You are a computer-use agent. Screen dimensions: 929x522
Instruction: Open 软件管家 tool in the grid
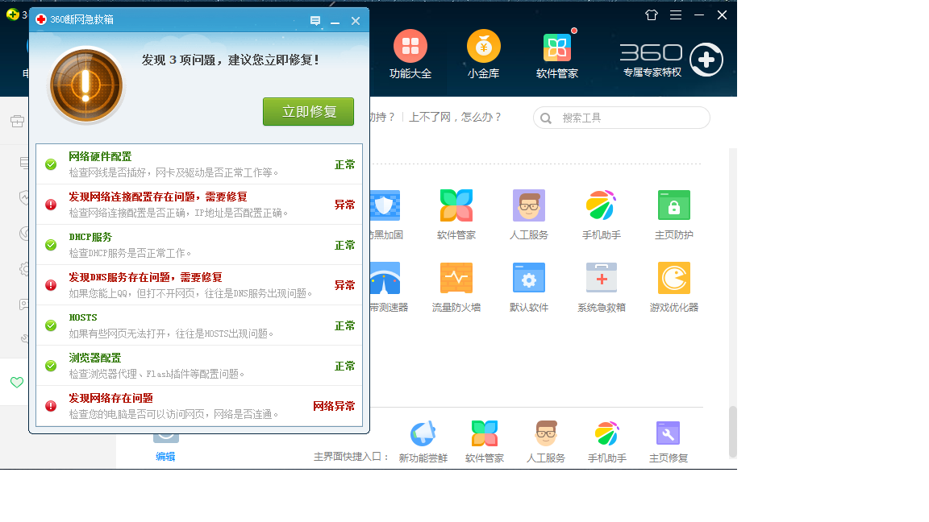coord(456,215)
